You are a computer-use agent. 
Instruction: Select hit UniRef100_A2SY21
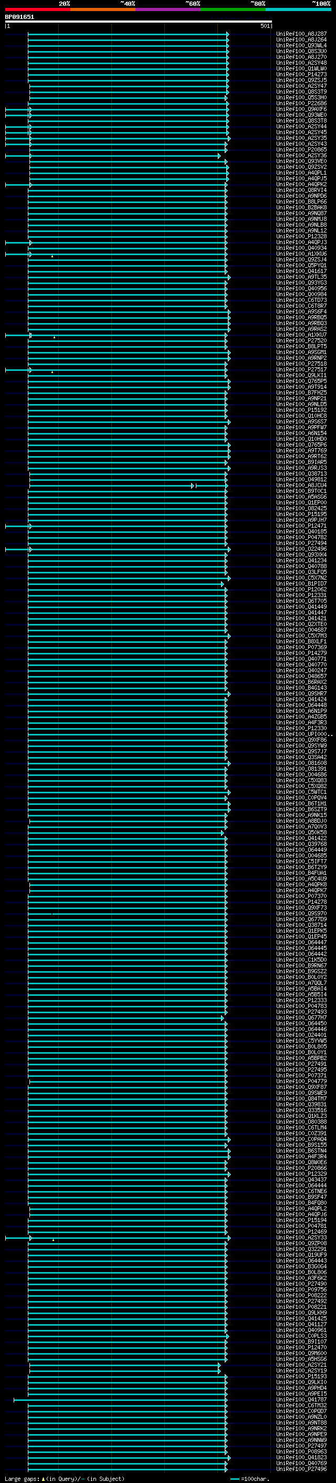[x=301, y=1366]
